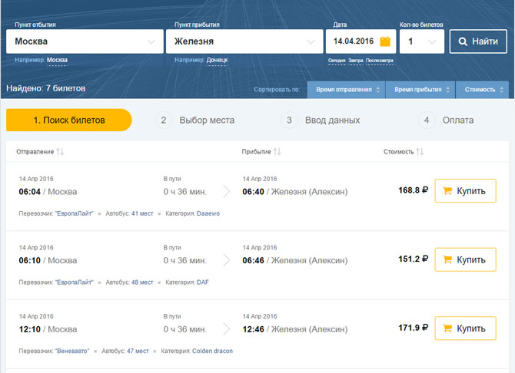
Task: Expand the Железня arrival point dropdown
Action: click(x=311, y=42)
